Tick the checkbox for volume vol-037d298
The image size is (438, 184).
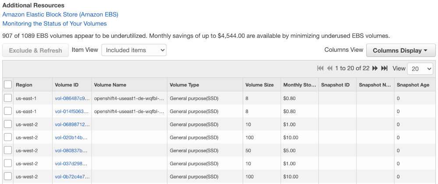(x=8, y=163)
